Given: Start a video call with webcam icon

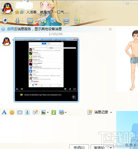Looking at the screenshot, I should click(5, 20).
